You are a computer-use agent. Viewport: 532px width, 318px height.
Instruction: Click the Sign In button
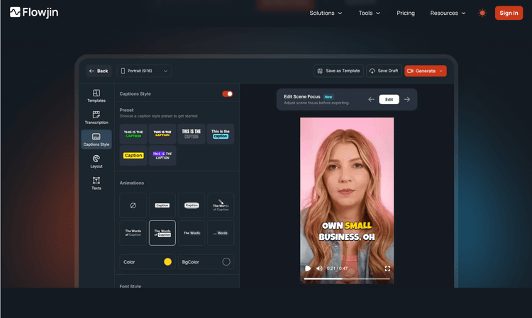(x=509, y=13)
